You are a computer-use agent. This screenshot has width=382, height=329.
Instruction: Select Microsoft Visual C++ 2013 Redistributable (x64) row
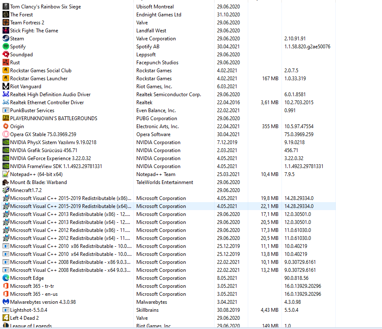(x=169, y=222)
